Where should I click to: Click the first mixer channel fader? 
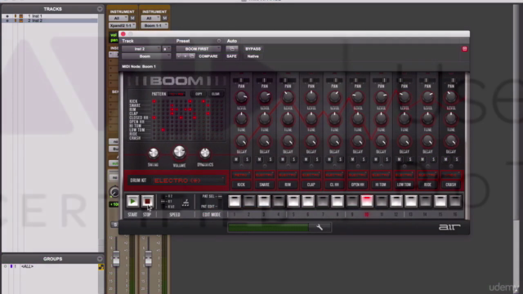[x=116, y=259]
